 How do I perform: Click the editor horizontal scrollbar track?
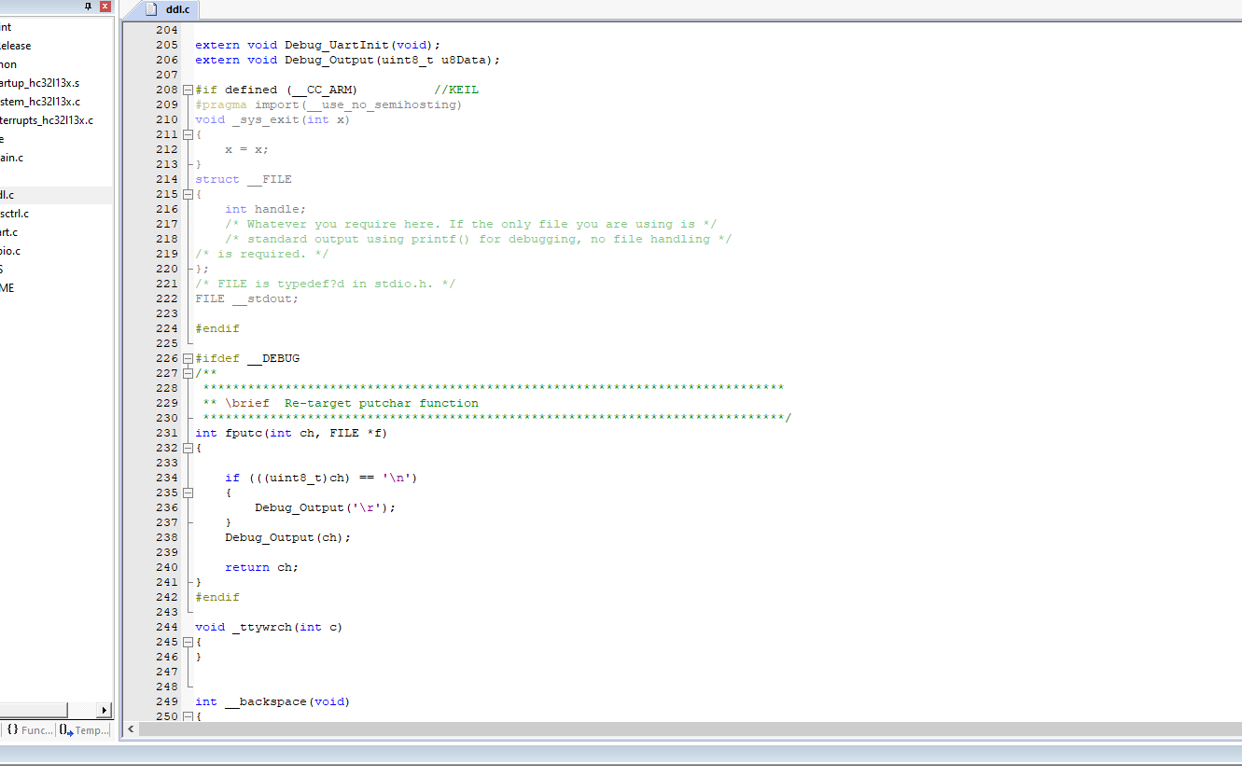pyautogui.click(x=690, y=728)
